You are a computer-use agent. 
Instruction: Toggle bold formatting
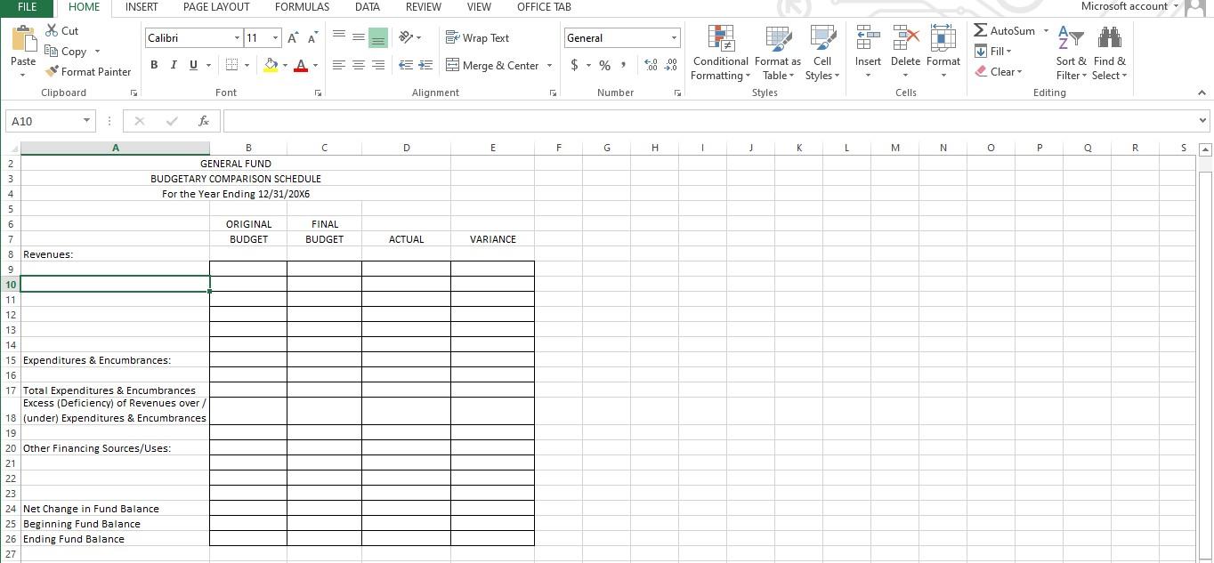pyautogui.click(x=153, y=64)
